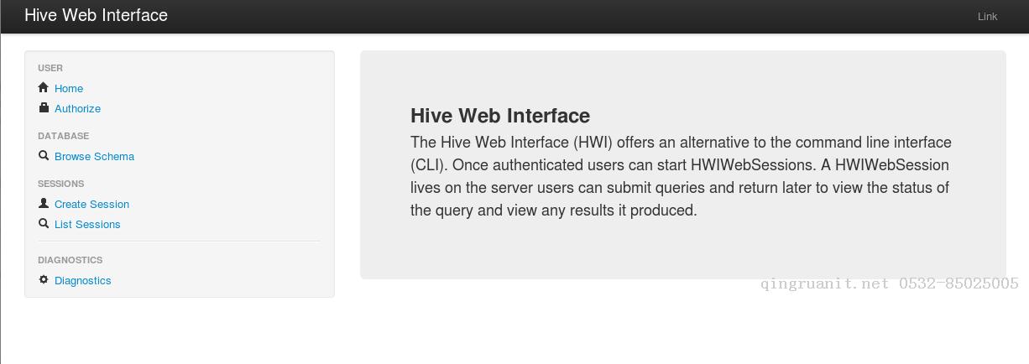This screenshot has height=364, width=1029.
Task: Open the Home link in sidebar
Action: [69, 88]
